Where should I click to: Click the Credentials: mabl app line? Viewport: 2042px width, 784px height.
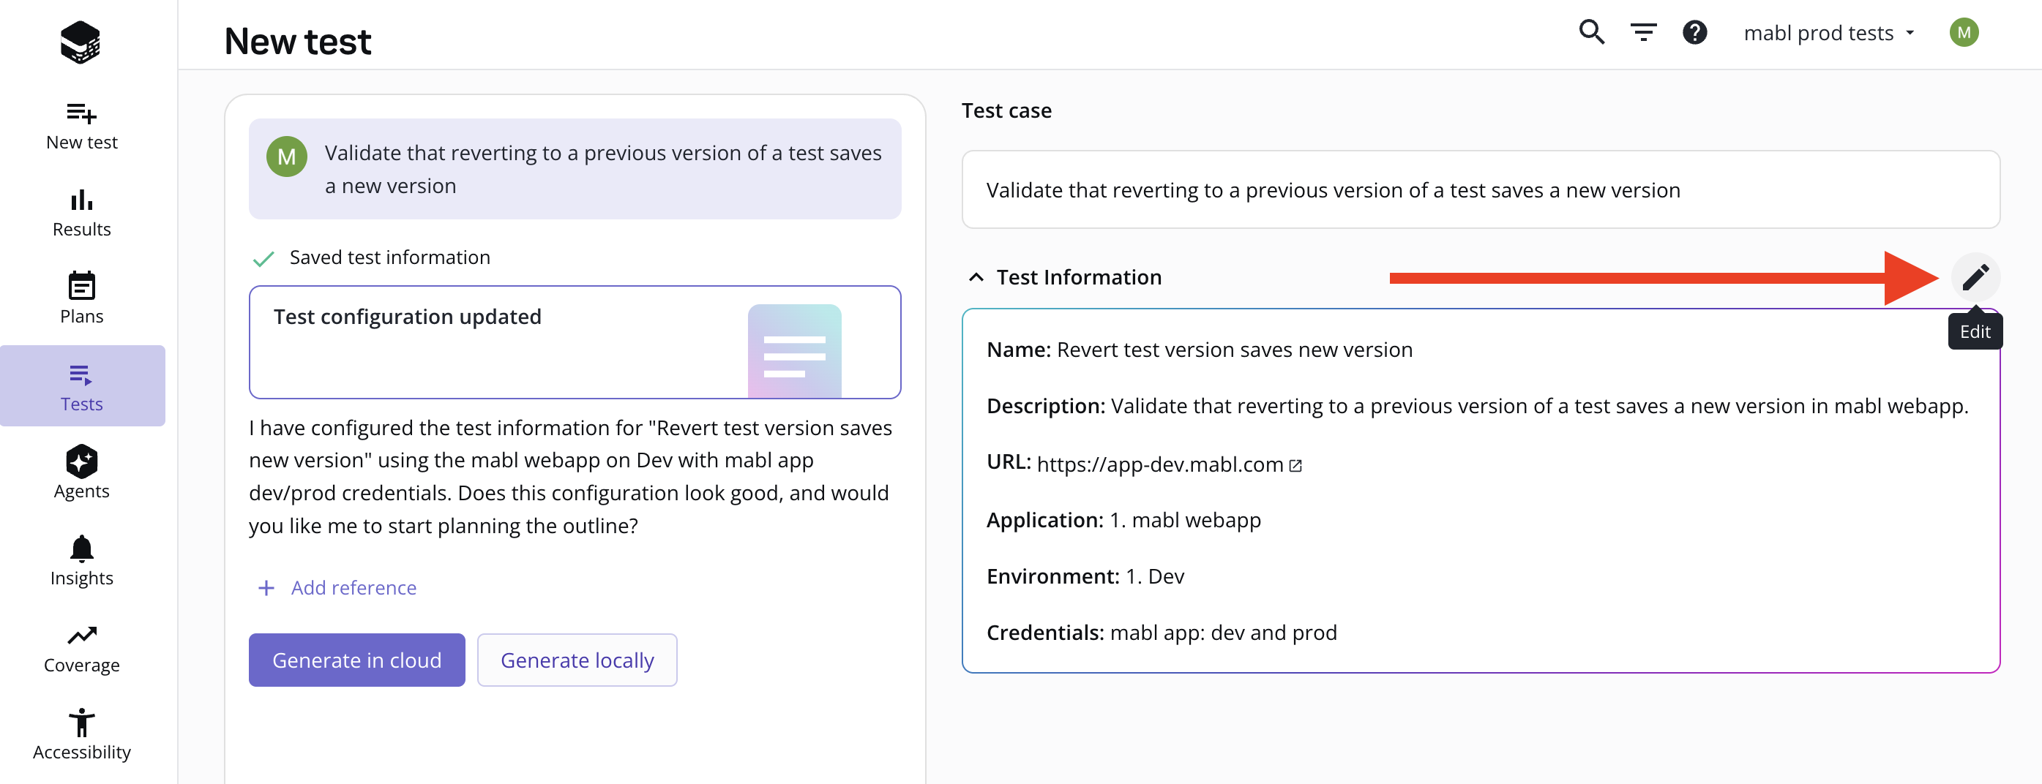point(1162,632)
